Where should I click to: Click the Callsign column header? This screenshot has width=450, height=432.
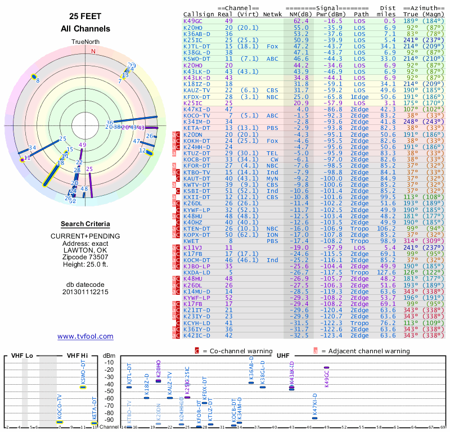(199, 15)
